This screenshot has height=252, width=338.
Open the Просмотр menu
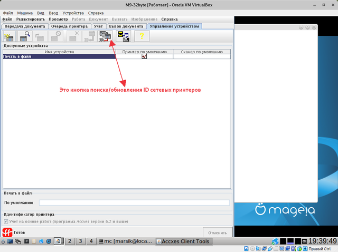58,19
